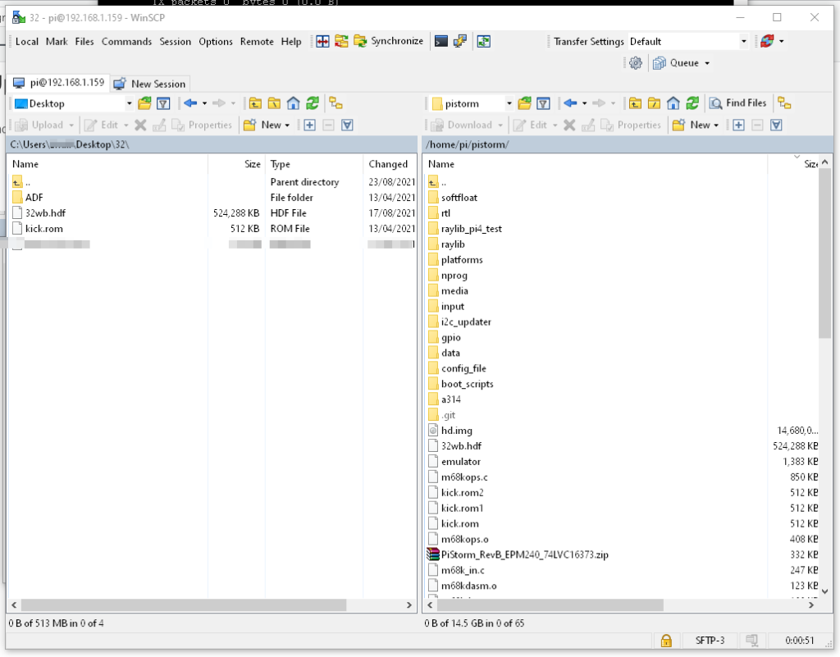Open the Mark menu

[x=57, y=41]
